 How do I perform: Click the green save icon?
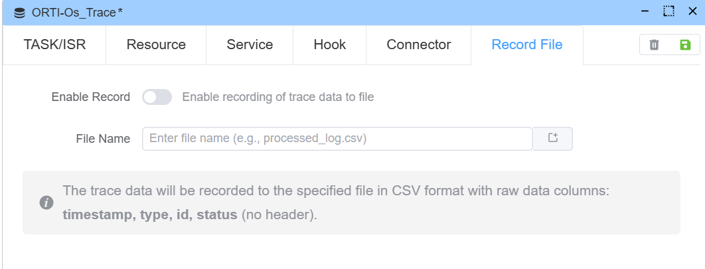pyautogui.click(x=685, y=45)
